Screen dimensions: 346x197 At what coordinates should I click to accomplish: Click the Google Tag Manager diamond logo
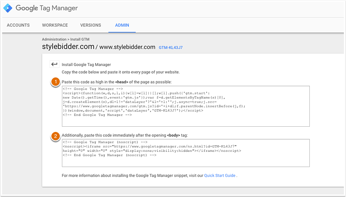(x=8, y=8)
